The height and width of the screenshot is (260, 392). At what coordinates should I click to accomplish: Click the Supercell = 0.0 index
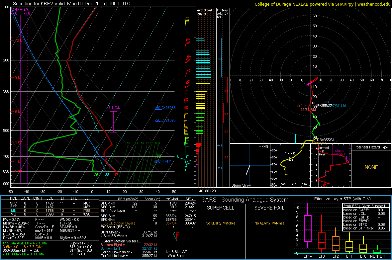80,243
